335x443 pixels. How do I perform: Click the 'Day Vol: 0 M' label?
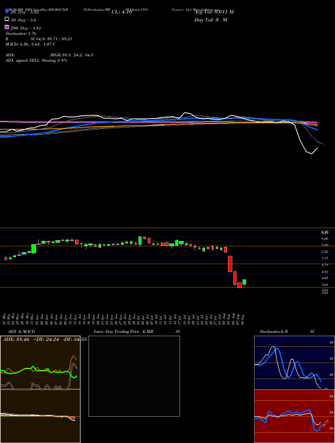coord(210,20)
